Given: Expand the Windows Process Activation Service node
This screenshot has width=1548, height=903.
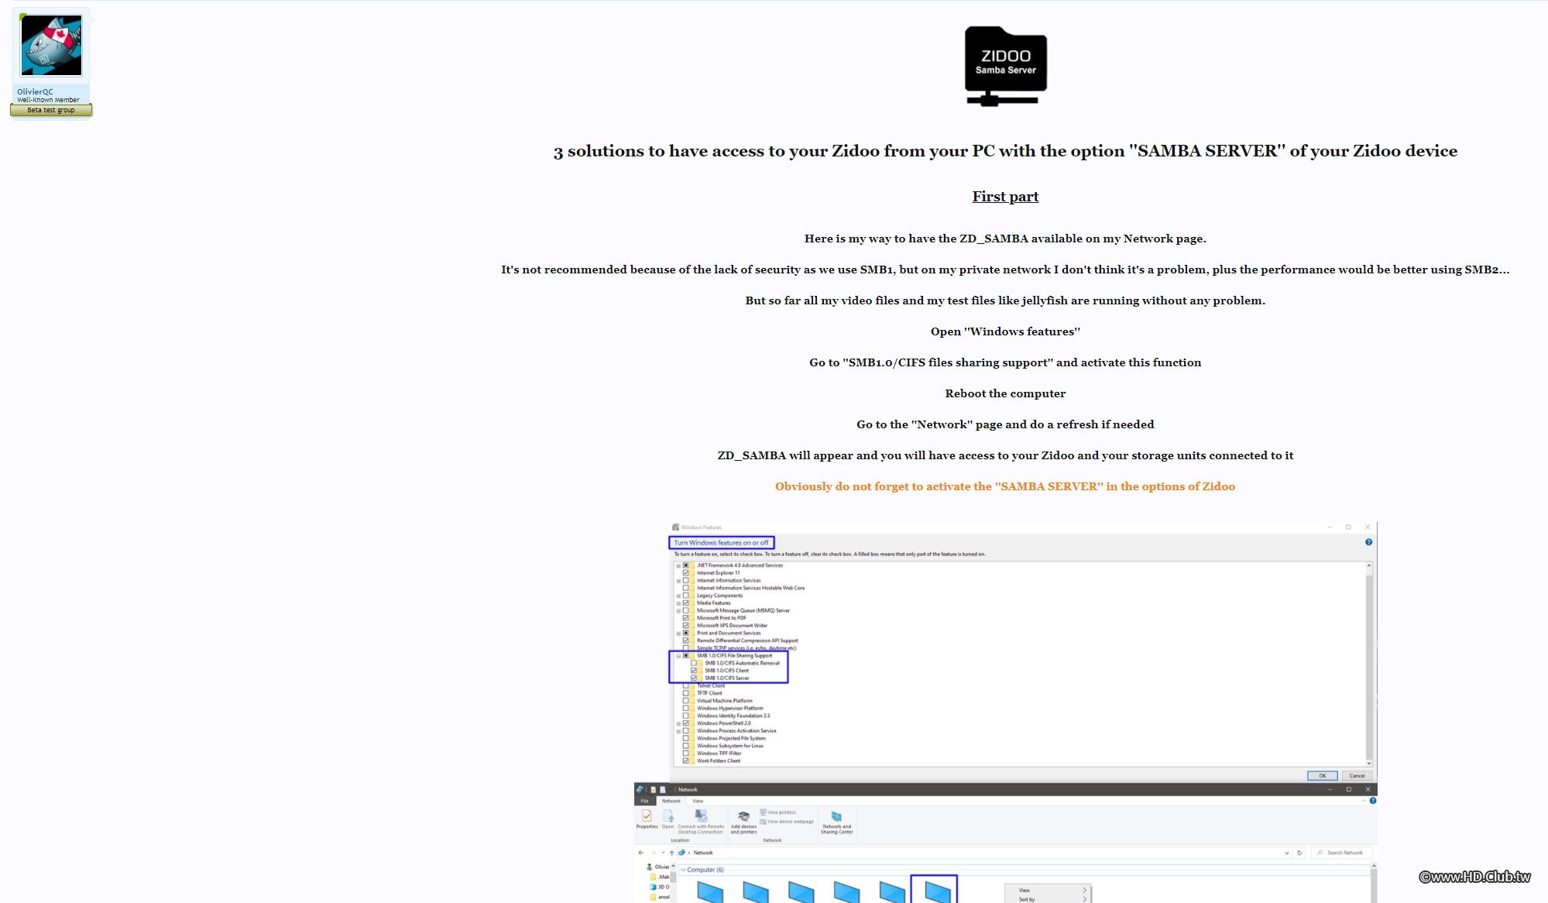Looking at the screenshot, I should point(678,731).
